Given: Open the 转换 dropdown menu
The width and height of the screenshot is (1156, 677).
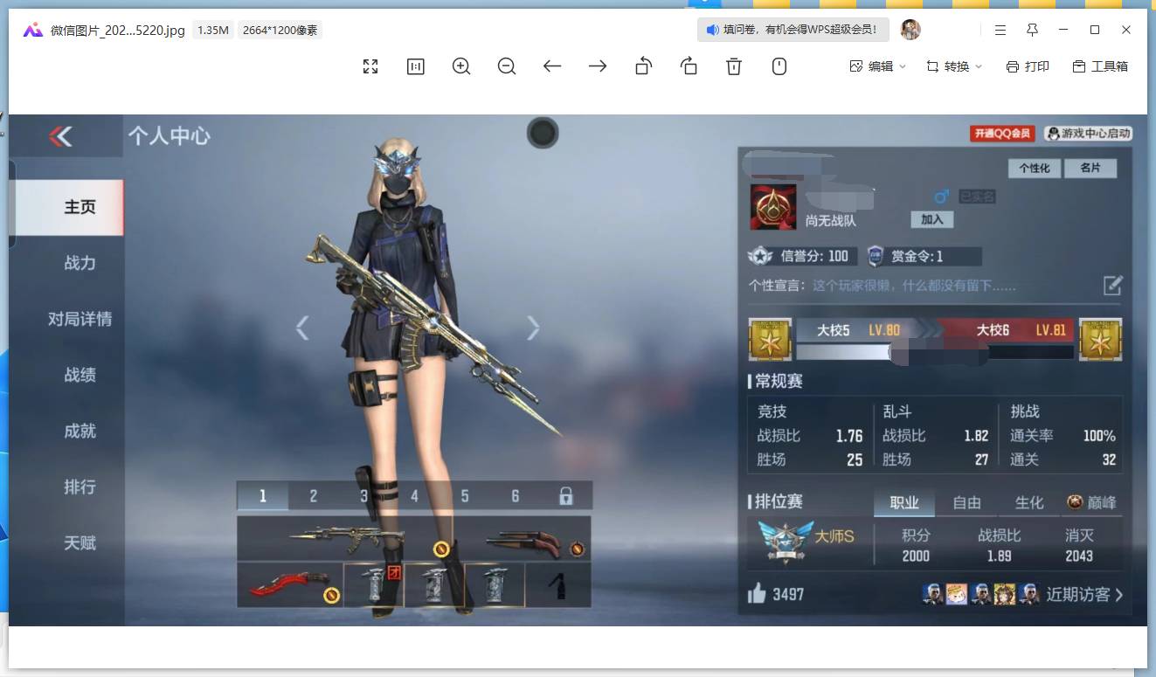Looking at the screenshot, I should point(954,66).
